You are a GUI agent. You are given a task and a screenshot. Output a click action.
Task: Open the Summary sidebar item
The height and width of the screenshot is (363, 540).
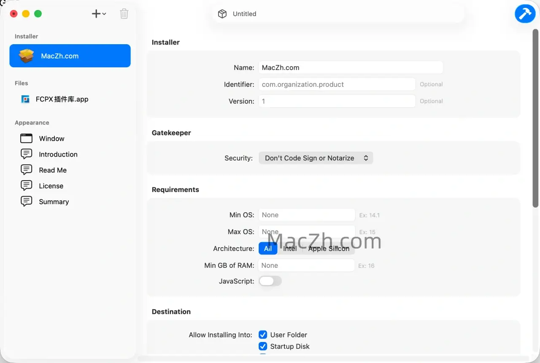click(54, 202)
